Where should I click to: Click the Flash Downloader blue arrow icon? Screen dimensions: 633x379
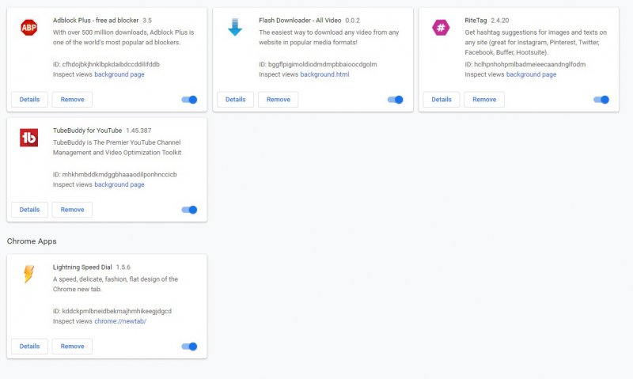click(x=234, y=28)
